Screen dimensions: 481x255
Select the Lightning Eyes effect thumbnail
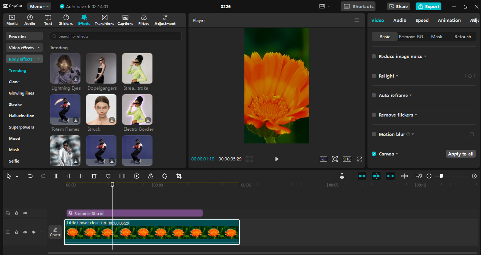(x=65, y=68)
